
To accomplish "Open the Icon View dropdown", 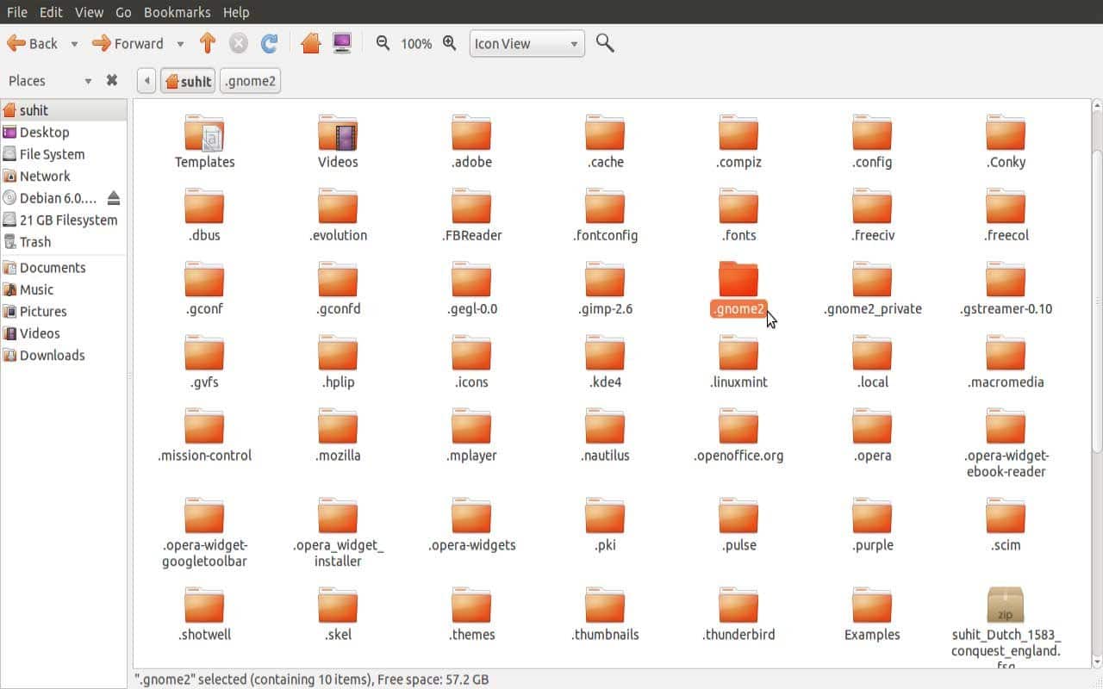I will [527, 44].
